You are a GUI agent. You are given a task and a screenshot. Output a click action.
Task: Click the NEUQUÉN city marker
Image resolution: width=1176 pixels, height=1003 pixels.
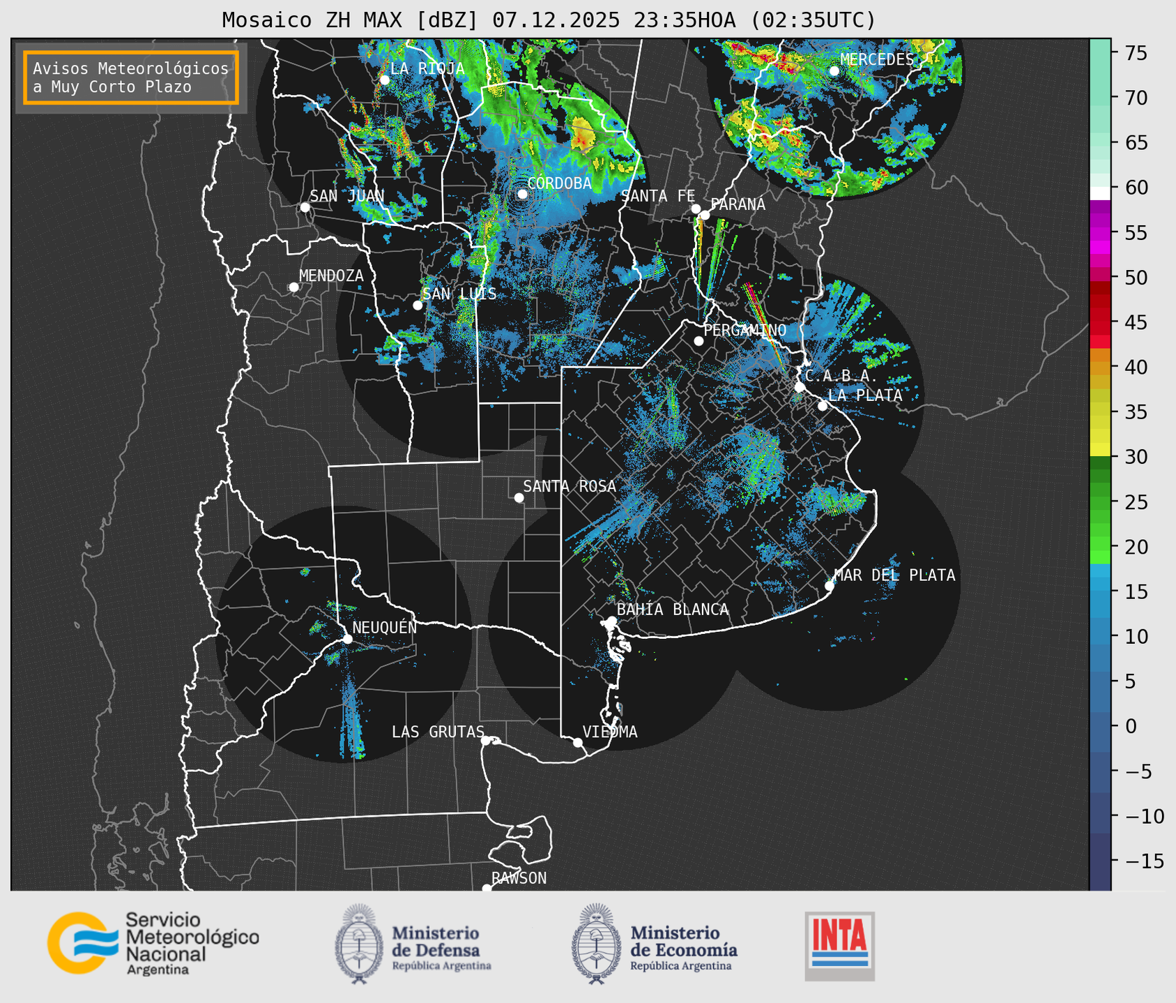click(x=347, y=639)
